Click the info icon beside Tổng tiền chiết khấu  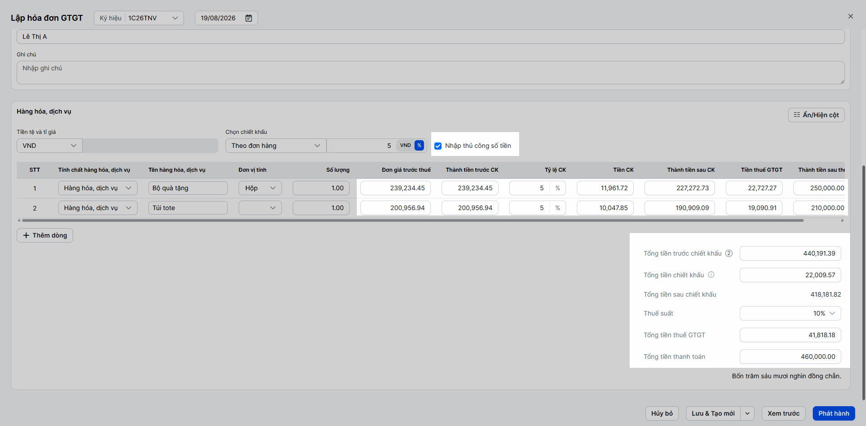click(711, 275)
